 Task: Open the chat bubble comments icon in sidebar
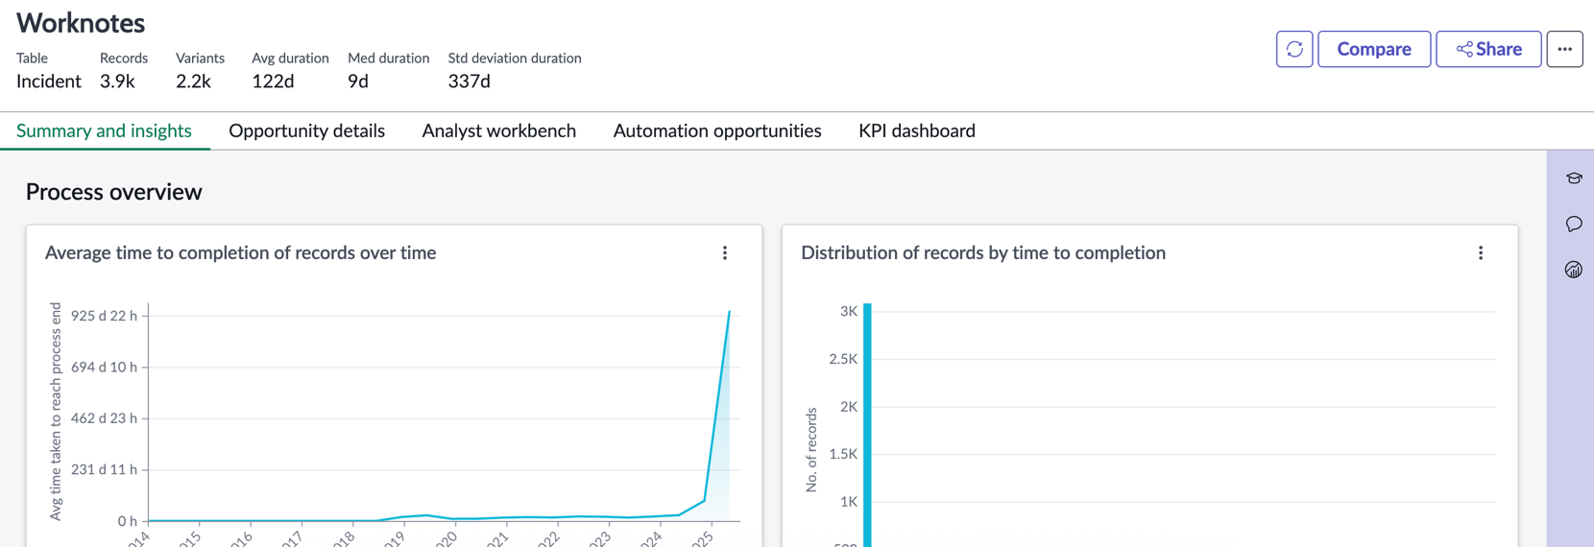(1573, 224)
